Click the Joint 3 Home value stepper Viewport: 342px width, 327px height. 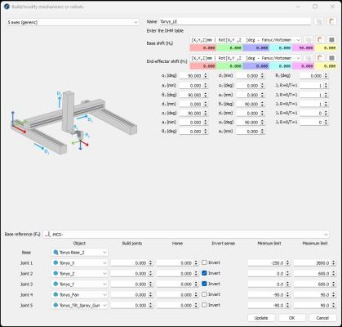[x=196, y=284]
